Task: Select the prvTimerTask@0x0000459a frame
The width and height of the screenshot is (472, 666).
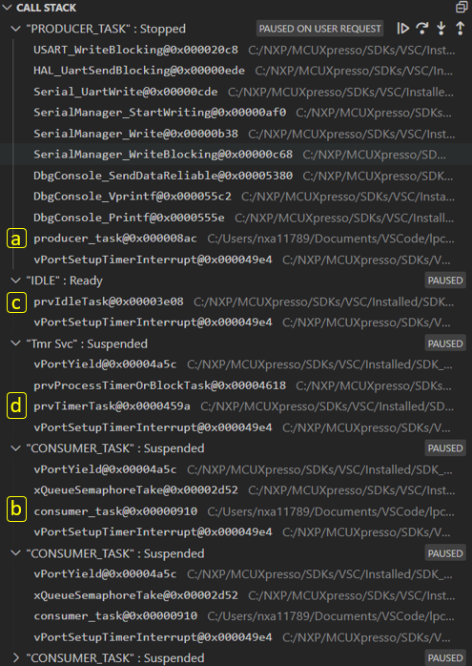Action: (x=236, y=406)
